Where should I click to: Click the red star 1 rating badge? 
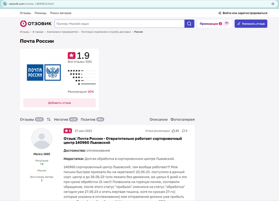click(68, 131)
